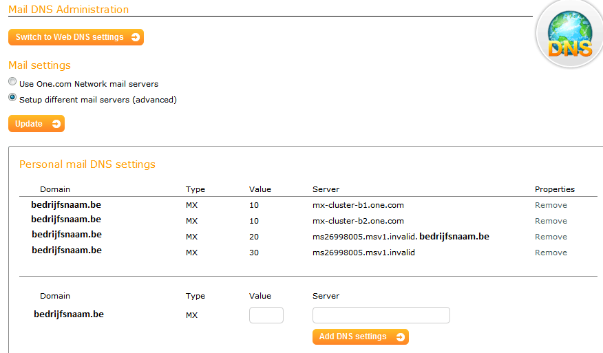Click the Mail DNS Administration heading
Viewport: 603px width, 353px height.
point(68,10)
